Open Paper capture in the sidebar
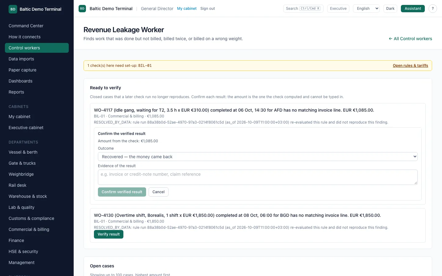442x276 pixels. (x=37, y=70)
